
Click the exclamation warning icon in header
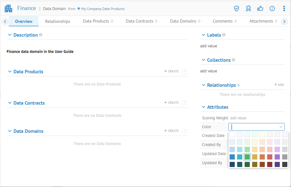(x=272, y=8)
